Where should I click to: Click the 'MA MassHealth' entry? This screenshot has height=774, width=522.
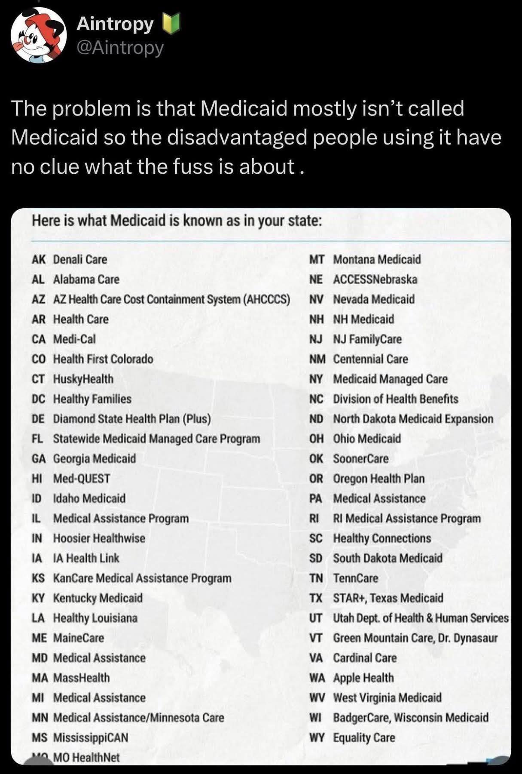[x=70, y=678]
